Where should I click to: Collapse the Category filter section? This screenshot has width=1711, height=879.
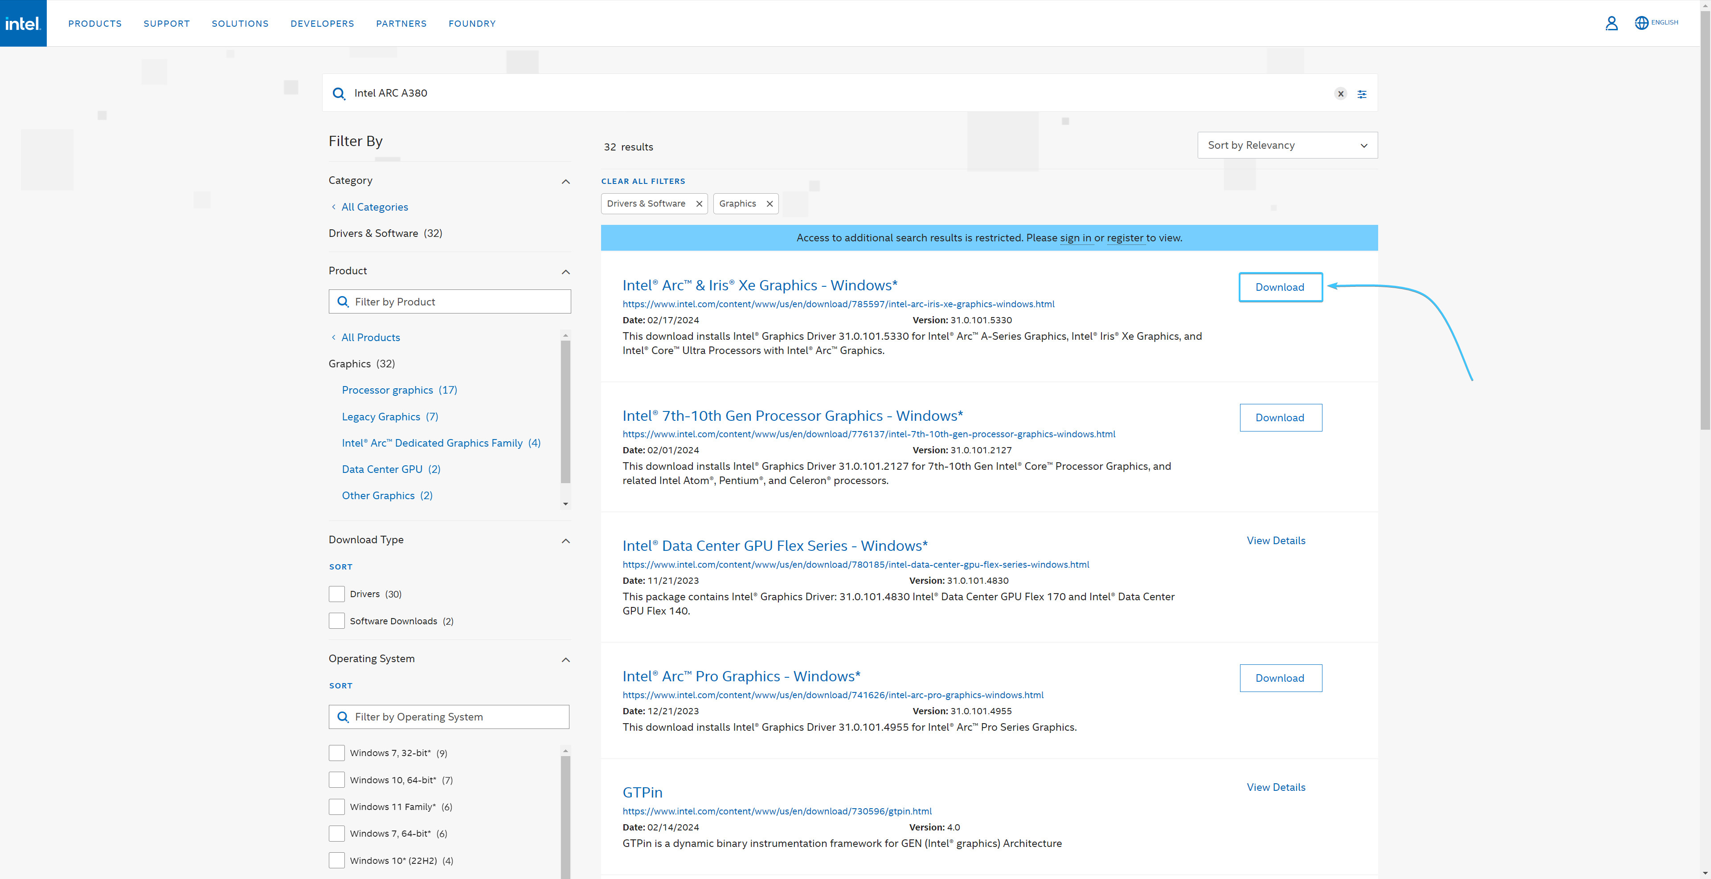pos(565,182)
